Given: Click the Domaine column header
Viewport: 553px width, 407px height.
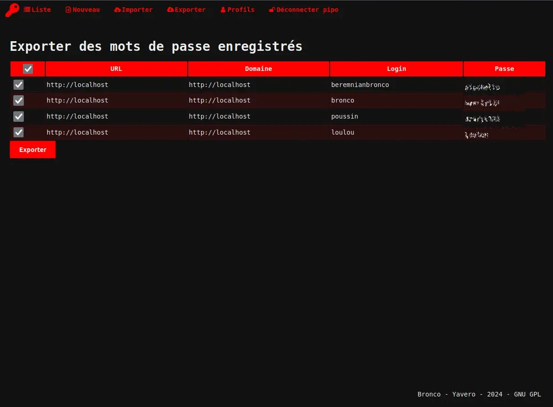Looking at the screenshot, I should [259, 69].
